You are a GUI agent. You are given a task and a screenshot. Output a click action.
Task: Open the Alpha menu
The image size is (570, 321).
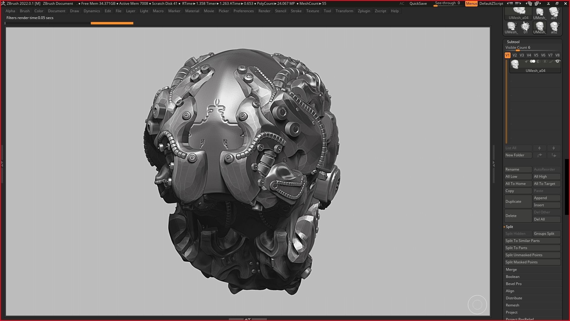click(x=10, y=11)
